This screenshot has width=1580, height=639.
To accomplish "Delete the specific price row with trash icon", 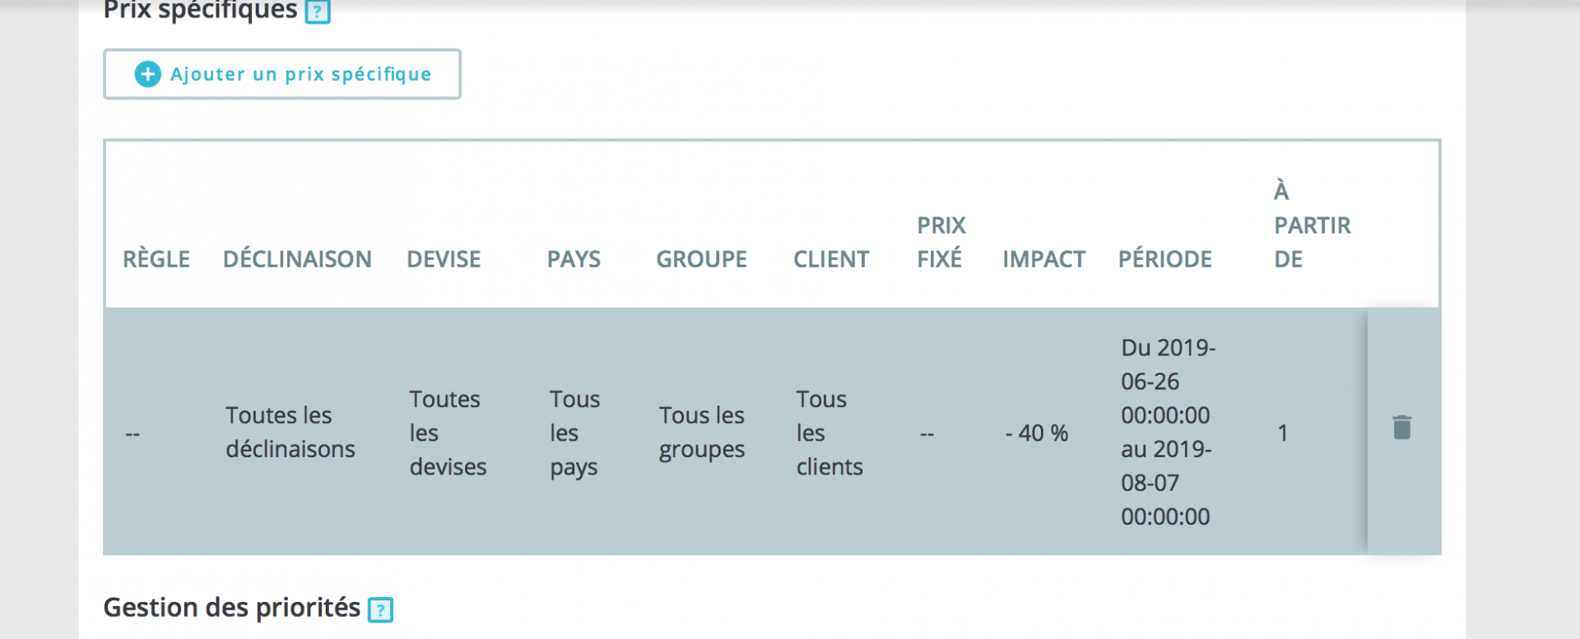I will (1402, 428).
